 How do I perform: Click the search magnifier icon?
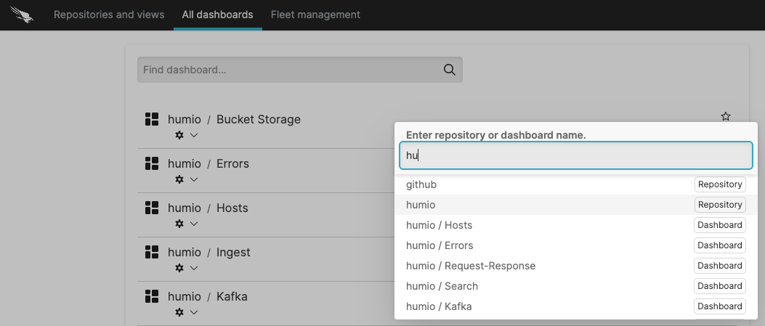pyautogui.click(x=449, y=70)
